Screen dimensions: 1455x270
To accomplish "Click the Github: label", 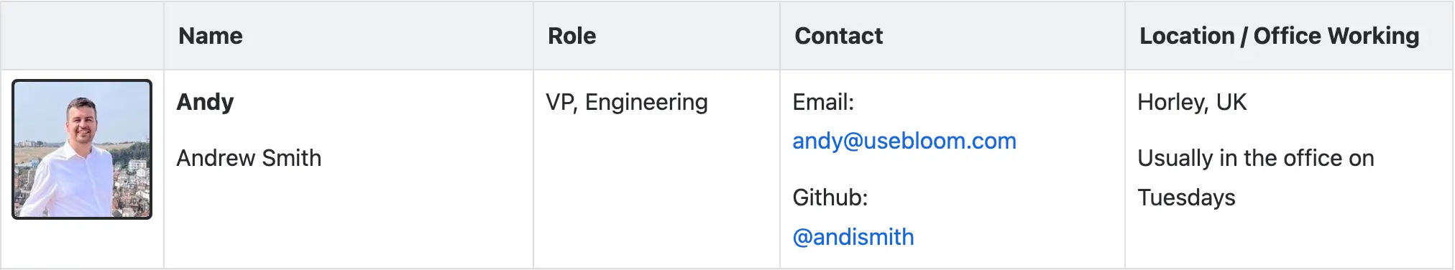I will [x=830, y=197].
